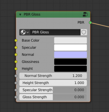Click the Specular input socket
The height and width of the screenshot is (112, 109).
pyautogui.click(x=16, y=47)
